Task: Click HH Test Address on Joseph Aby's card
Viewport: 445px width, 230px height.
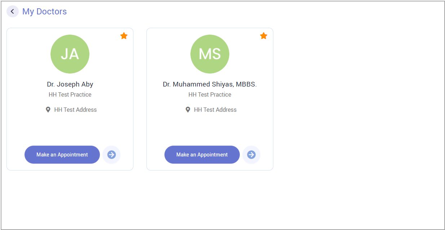Action: point(75,110)
